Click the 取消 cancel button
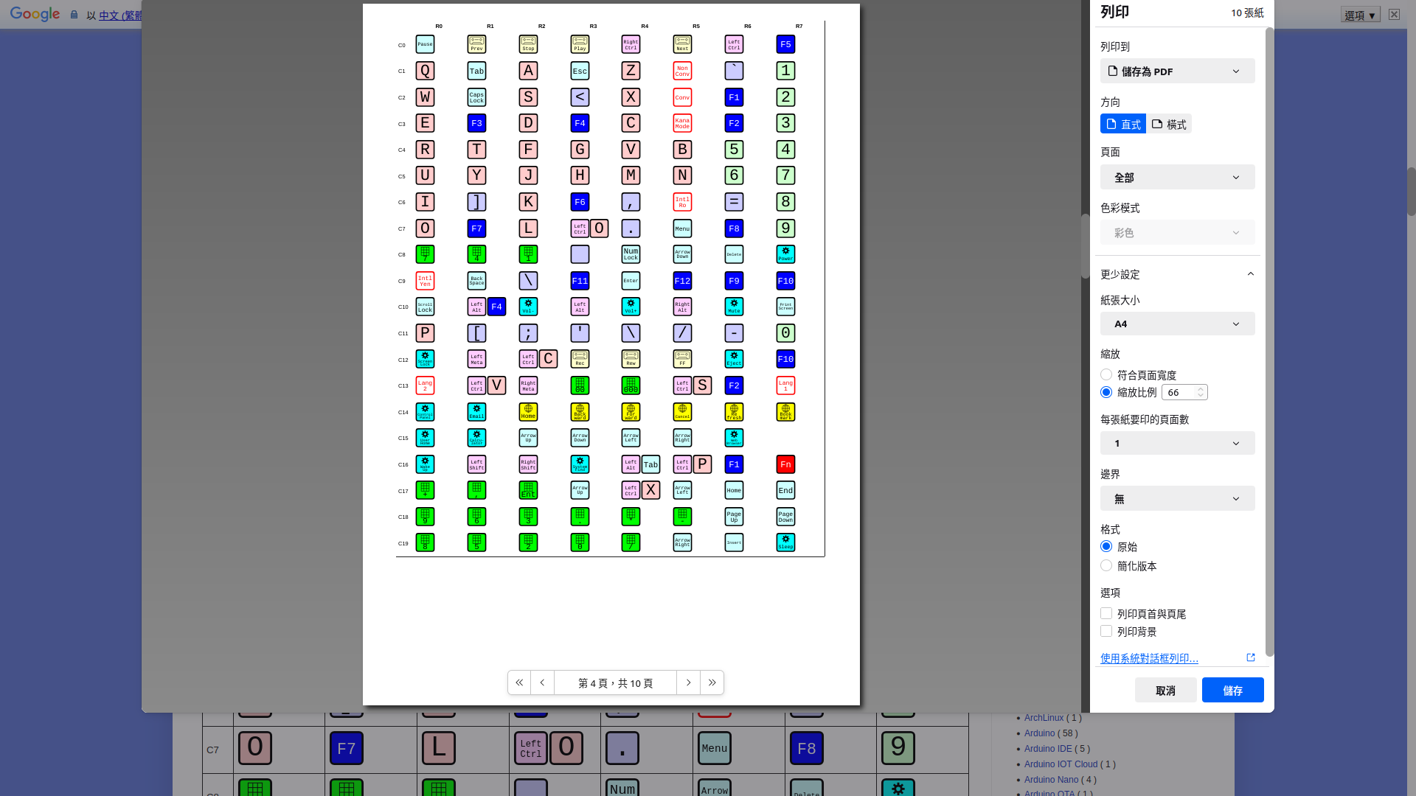1416x796 pixels. pos(1166,690)
